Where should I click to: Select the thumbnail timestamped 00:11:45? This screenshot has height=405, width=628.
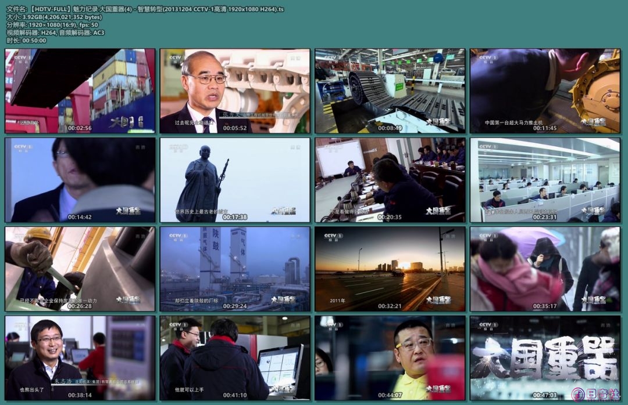point(545,91)
